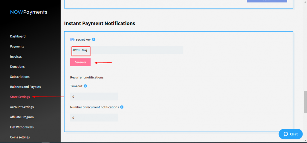
Task: Select Store Settings in the sidebar
Action: [20, 97]
